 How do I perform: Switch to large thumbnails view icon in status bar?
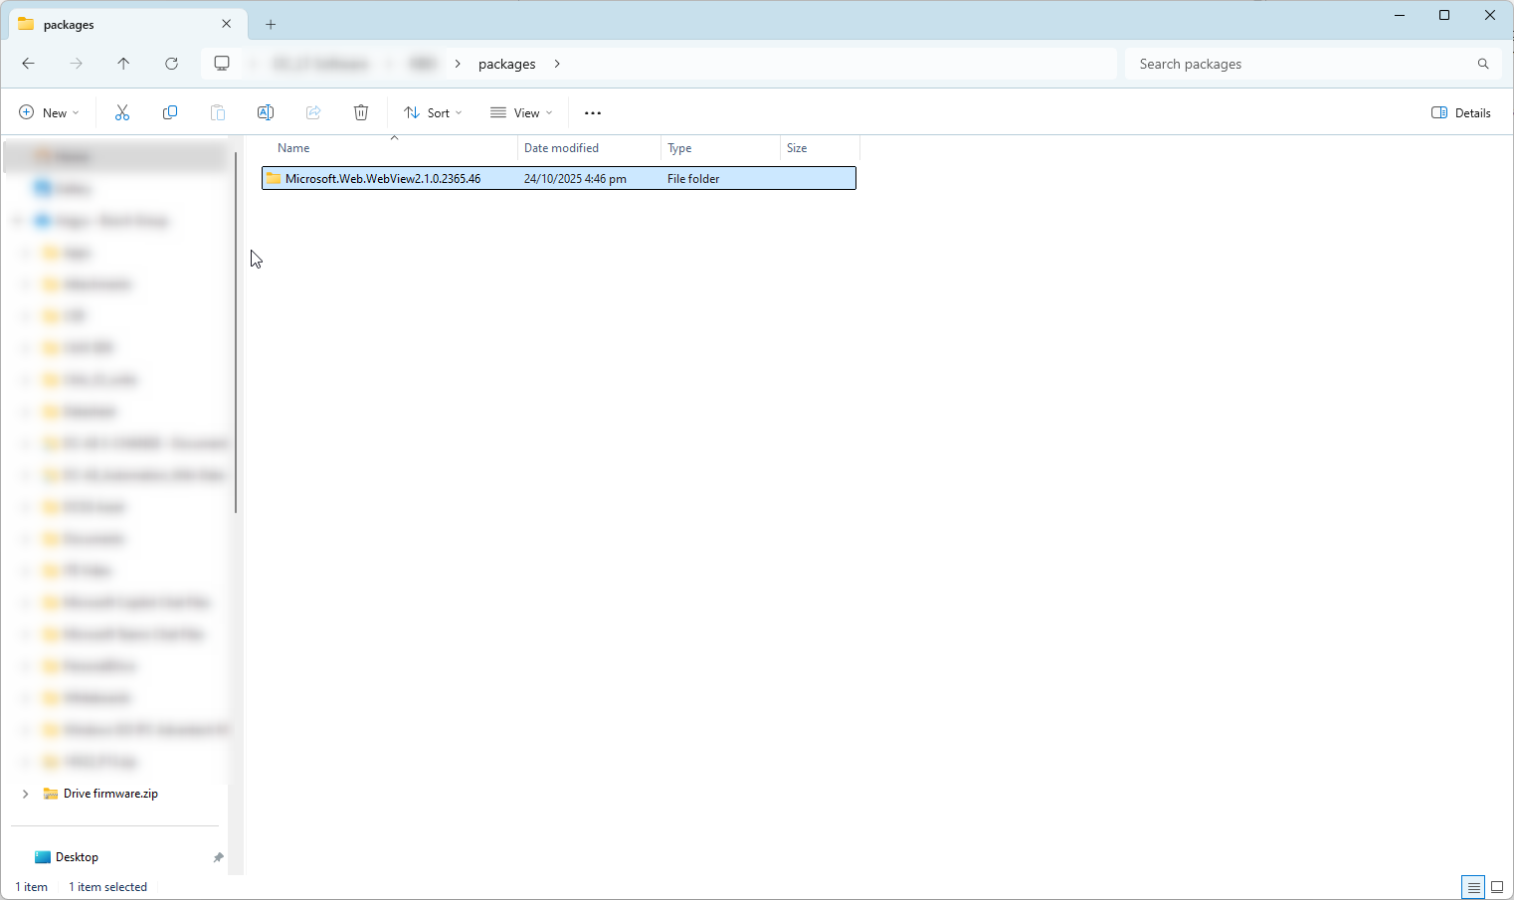click(x=1497, y=887)
